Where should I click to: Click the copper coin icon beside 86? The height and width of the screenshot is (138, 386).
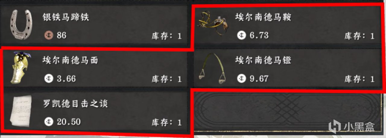48,35
